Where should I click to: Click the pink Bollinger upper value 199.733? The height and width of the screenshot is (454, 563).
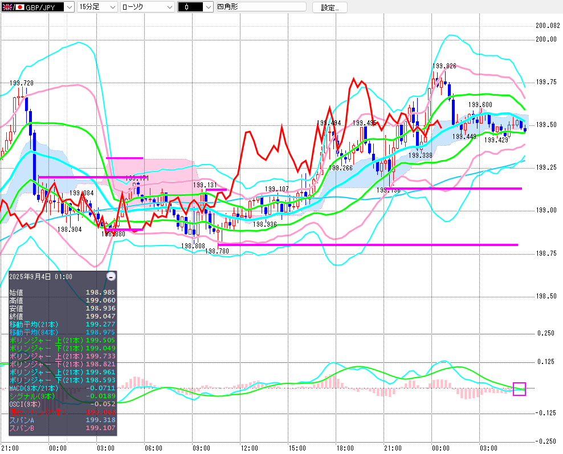100,356
